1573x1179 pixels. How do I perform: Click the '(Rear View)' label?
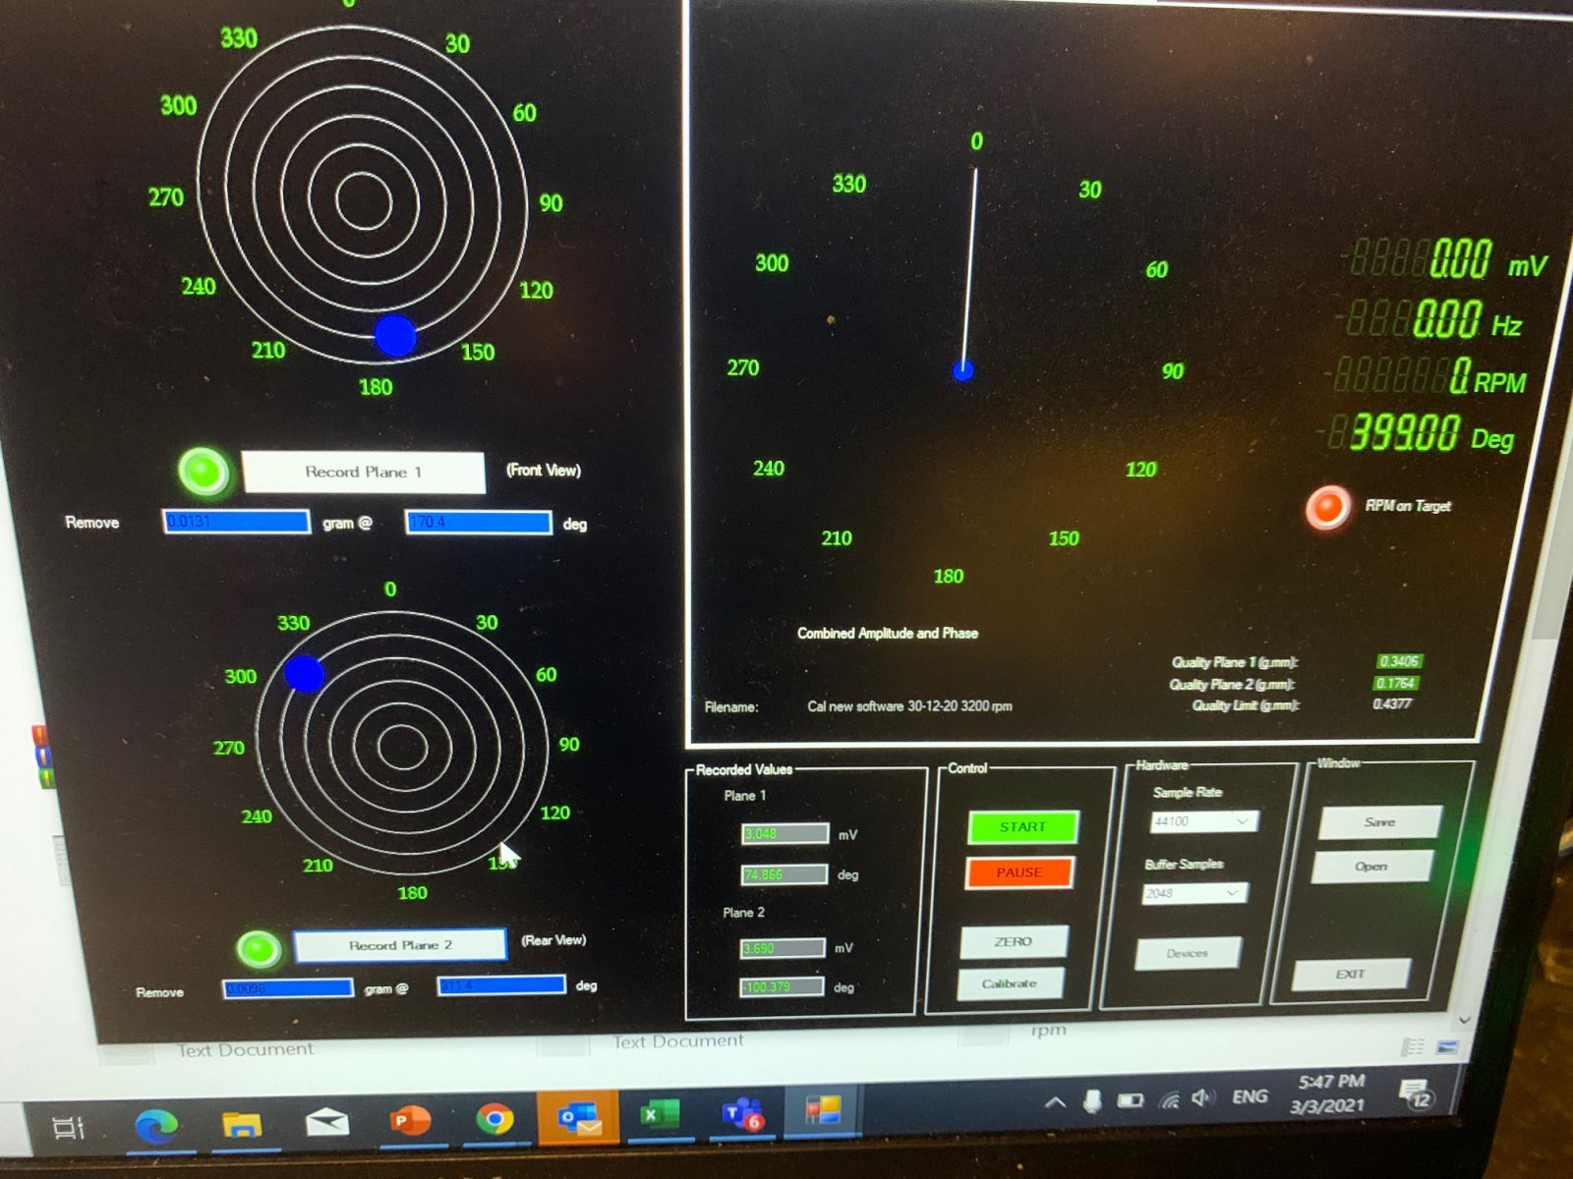coord(553,941)
